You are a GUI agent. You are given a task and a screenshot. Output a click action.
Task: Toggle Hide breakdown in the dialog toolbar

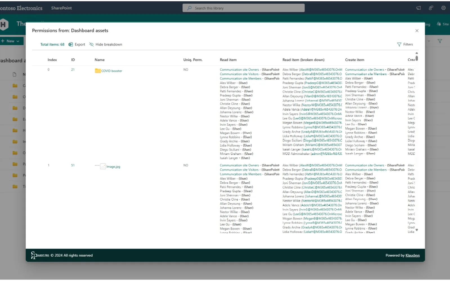(106, 44)
